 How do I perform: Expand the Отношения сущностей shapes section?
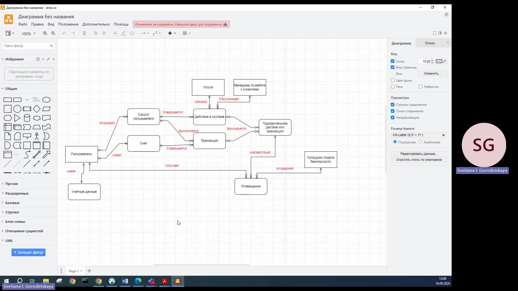[24, 231]
